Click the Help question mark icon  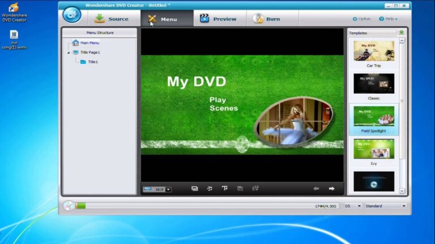[381, 19]
